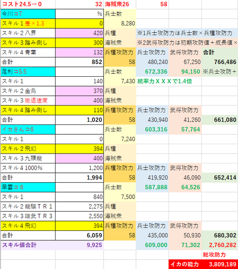Click the 兵士数 value 8,280 cell
238x269 pixels.
click(x=120, y=23)
